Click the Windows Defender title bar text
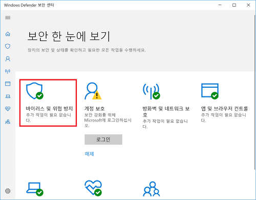Viewport: 256px width, 200px height. click(x=29, y=5)
